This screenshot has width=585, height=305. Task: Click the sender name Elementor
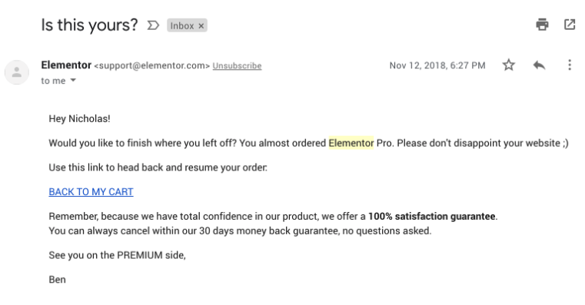[66, 65]
